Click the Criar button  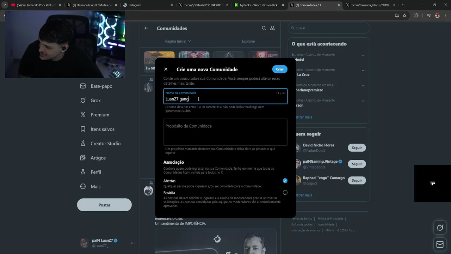(x=280, y=69)
